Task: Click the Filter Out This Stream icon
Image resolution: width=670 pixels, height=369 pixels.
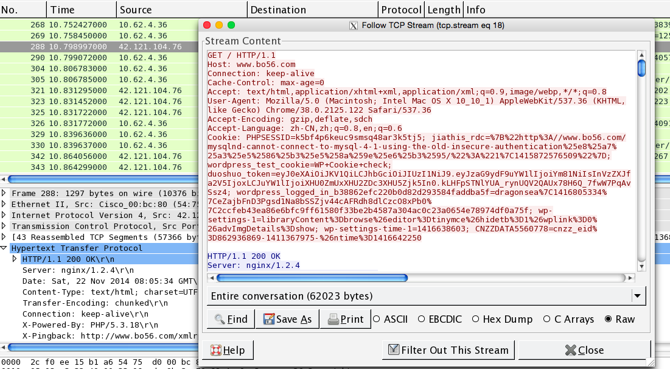Action: point(393,350)
